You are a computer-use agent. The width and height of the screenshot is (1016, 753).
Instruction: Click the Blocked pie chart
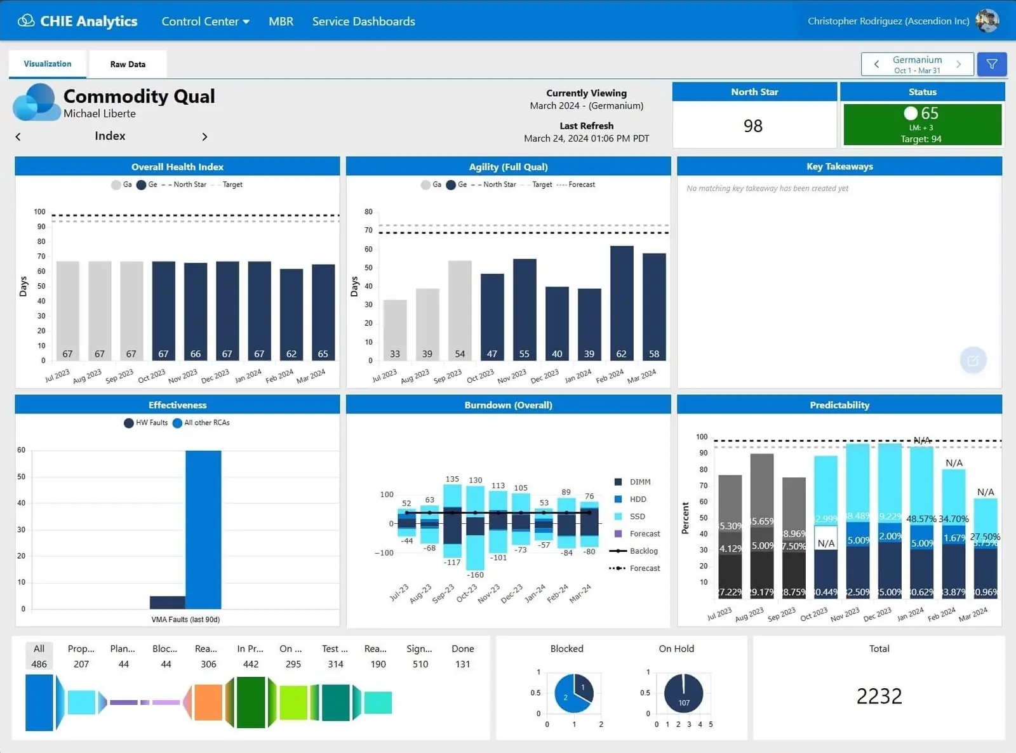coord(574,693)
